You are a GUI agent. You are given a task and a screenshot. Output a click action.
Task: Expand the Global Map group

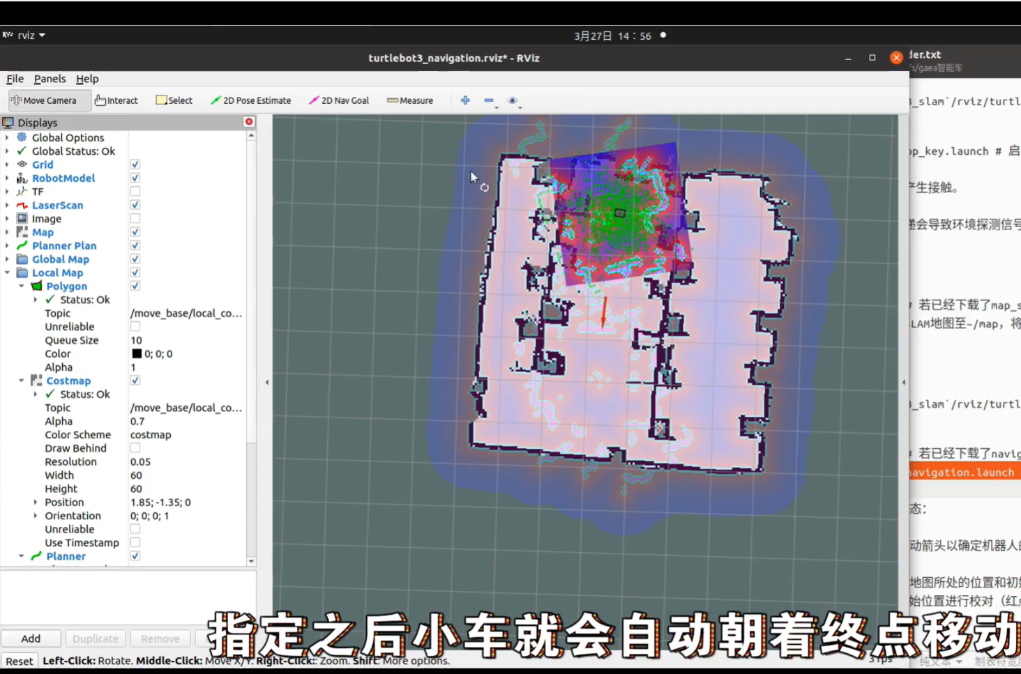[x=8, y=259]
